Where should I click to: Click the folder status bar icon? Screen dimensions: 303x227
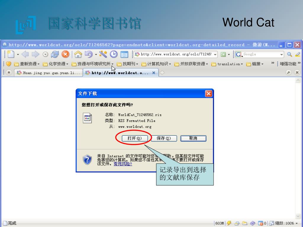(x=245, y=223)
